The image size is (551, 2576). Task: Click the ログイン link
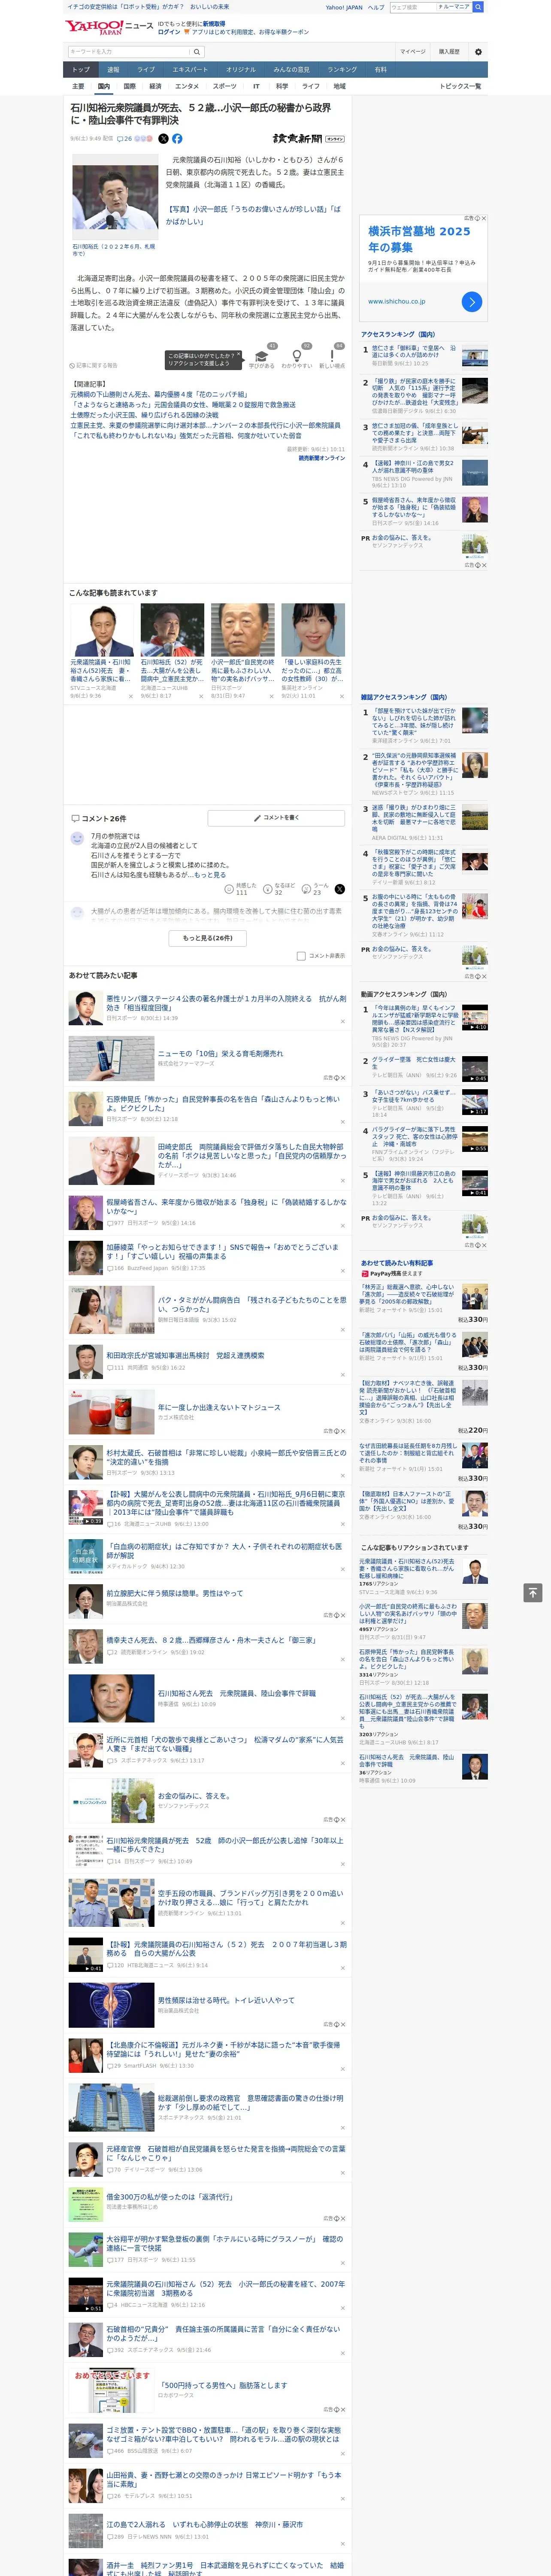pyautogui.click(x=169, y=32)
